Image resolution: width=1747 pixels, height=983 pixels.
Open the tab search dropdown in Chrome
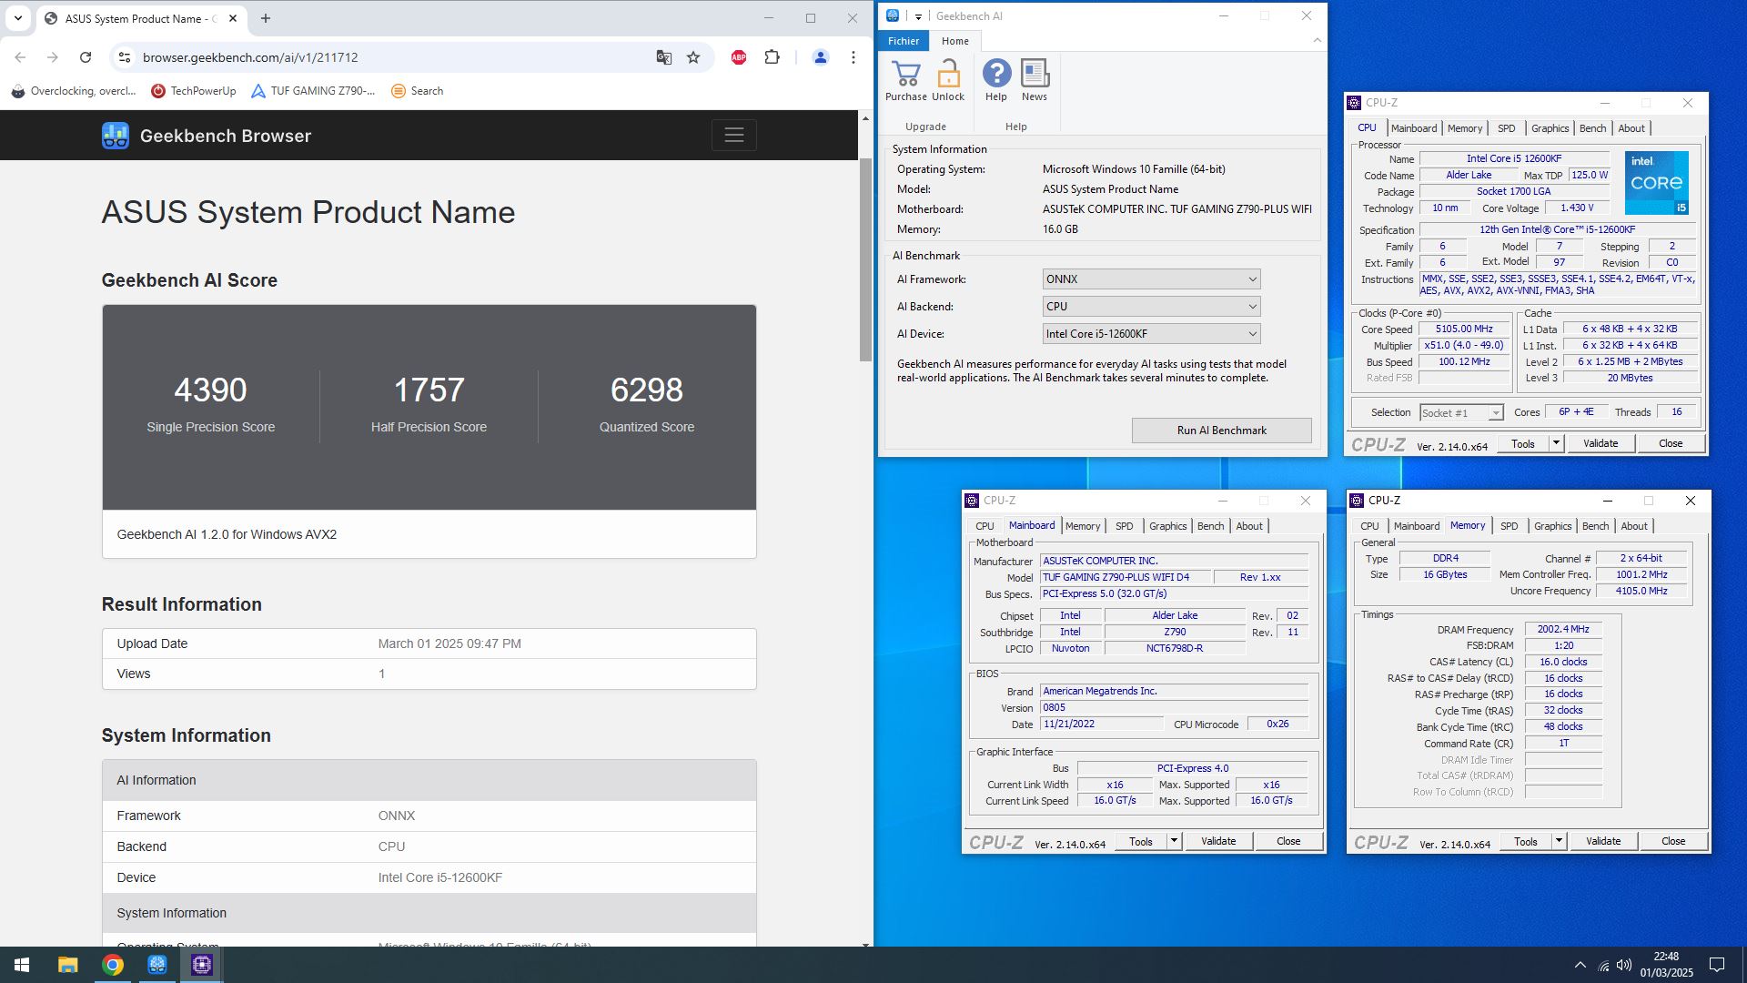coord(17,18)
